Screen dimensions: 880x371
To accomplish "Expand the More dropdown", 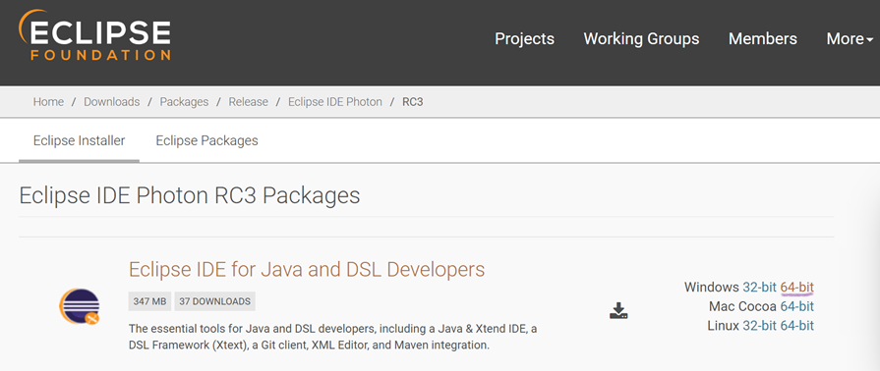I will [x=850, y=38].
